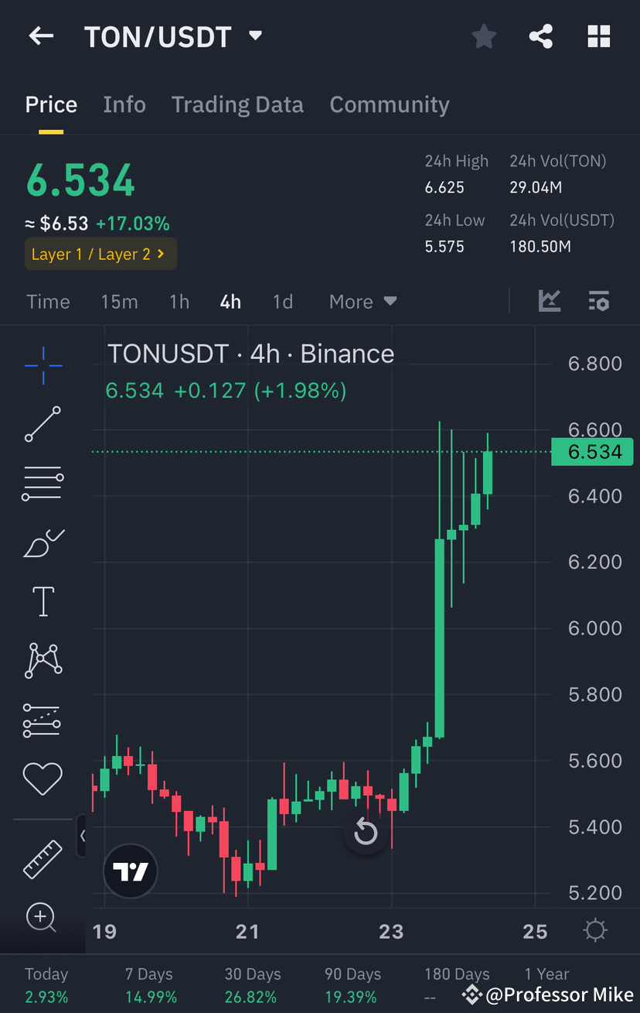Tap the refresh reload button on the chart
The height and width of the screenshot is (1013, 640).
365,833
